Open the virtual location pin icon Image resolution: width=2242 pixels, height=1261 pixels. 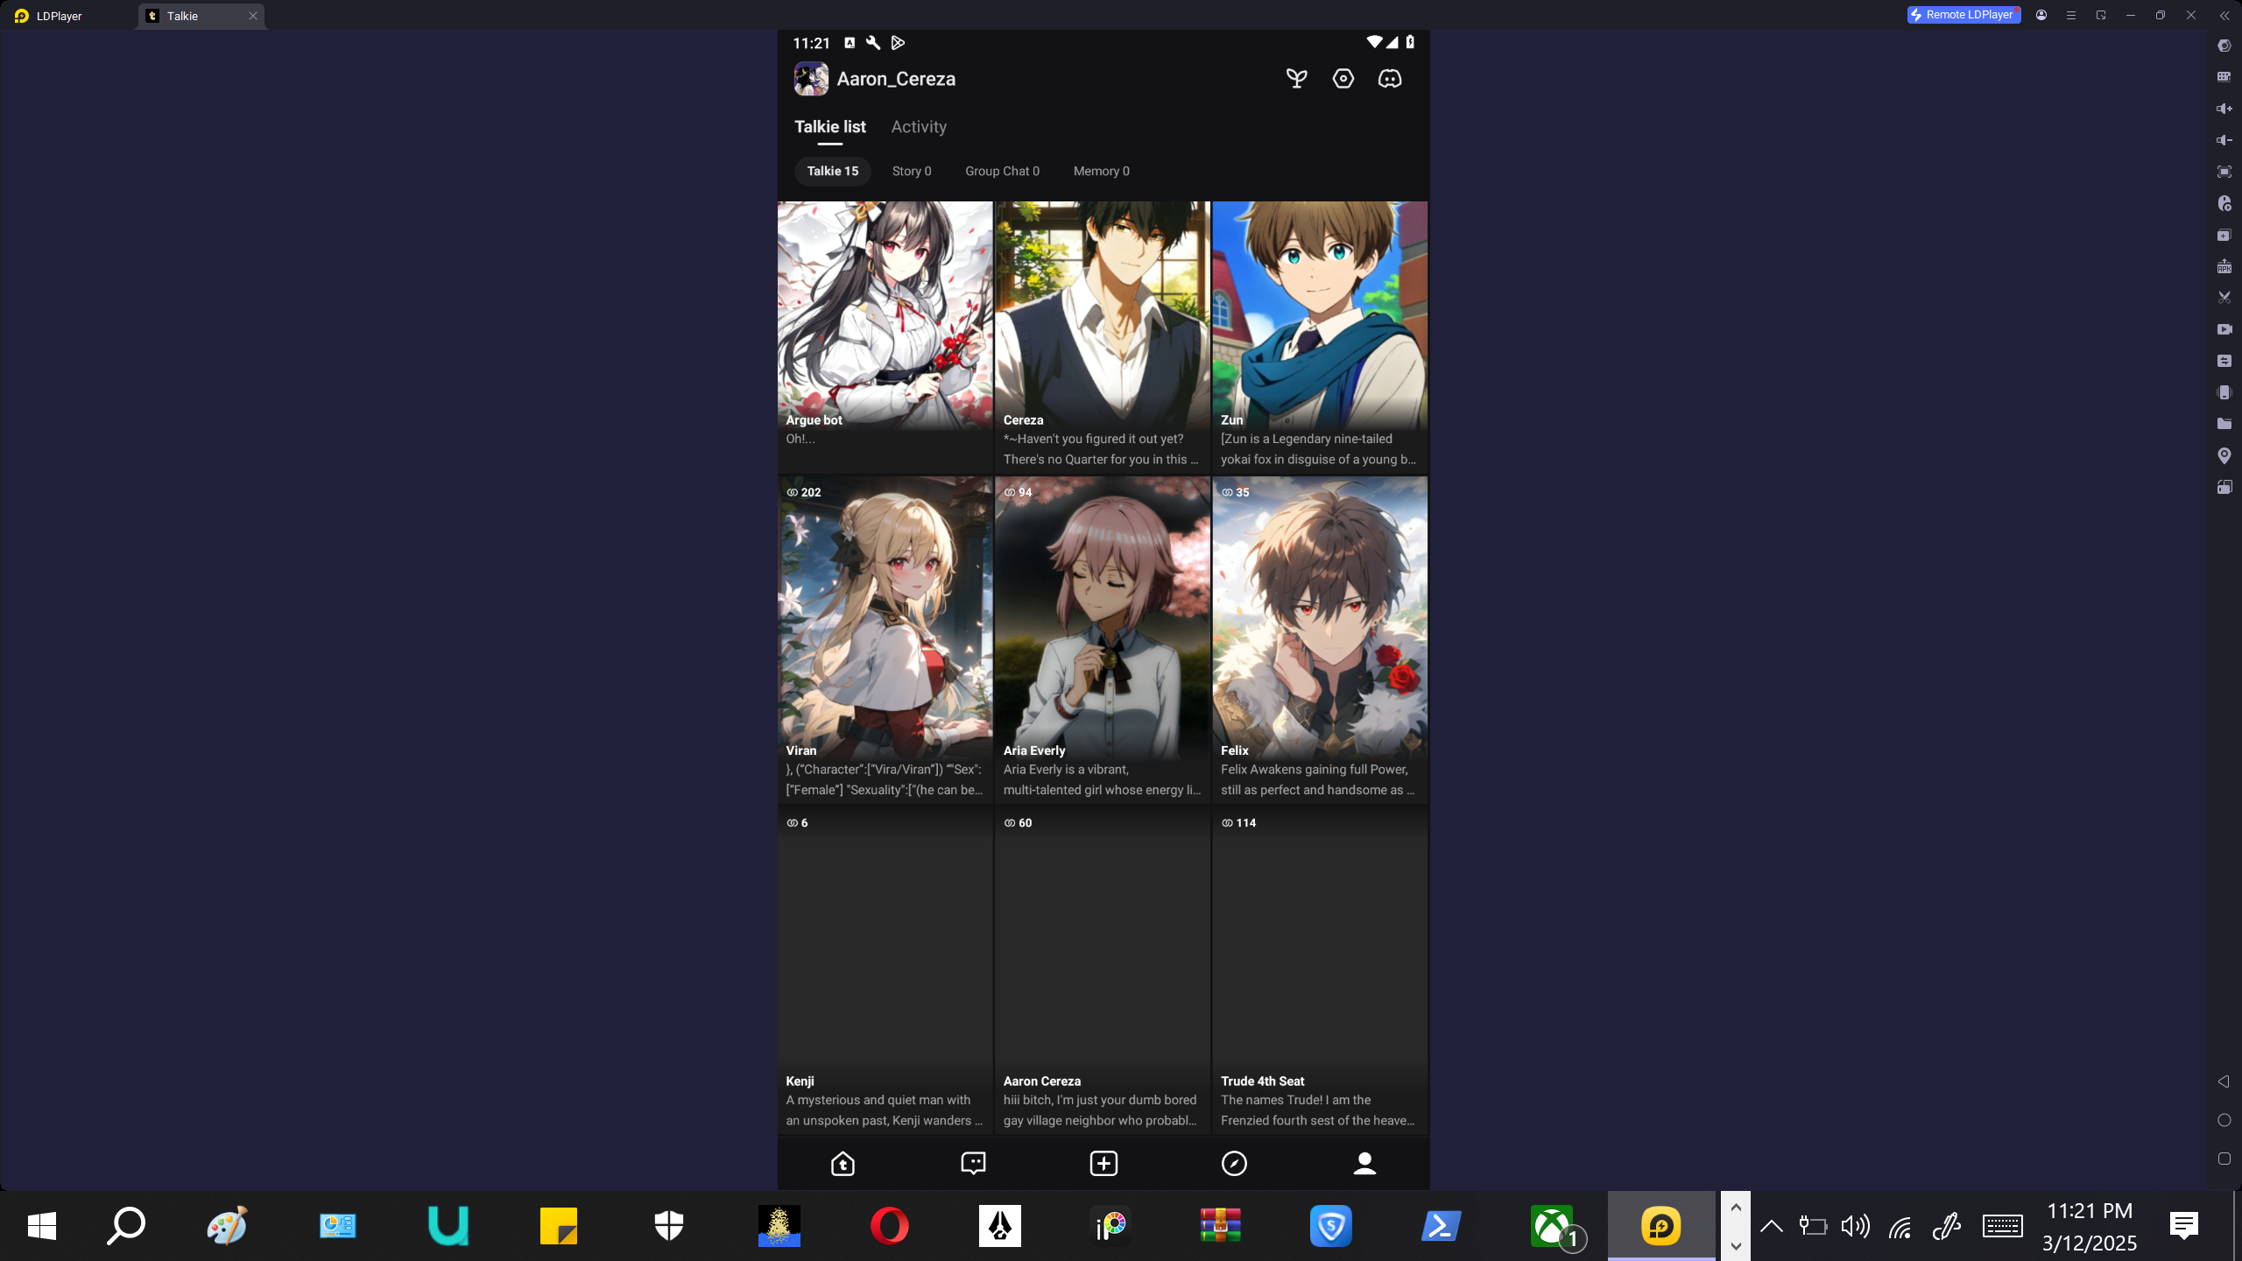[2224, 455]
